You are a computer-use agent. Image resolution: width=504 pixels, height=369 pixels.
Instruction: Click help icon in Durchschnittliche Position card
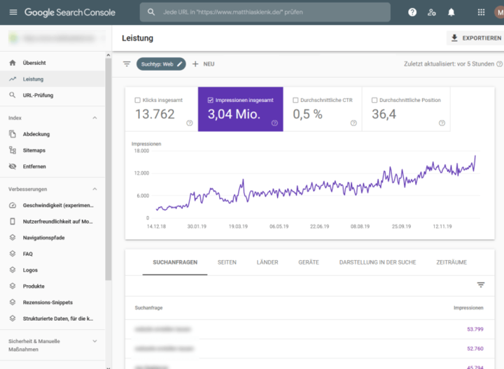coord(442,123)
